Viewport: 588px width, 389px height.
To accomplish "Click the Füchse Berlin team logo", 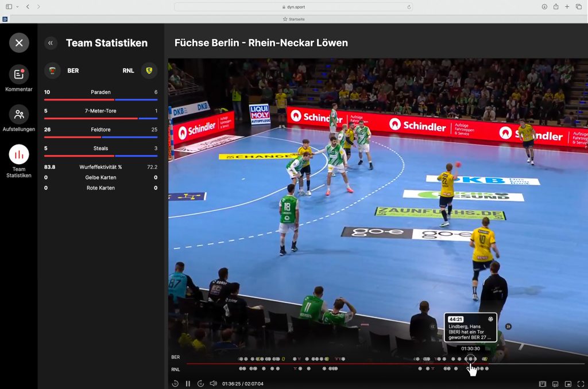I will 53,71.
